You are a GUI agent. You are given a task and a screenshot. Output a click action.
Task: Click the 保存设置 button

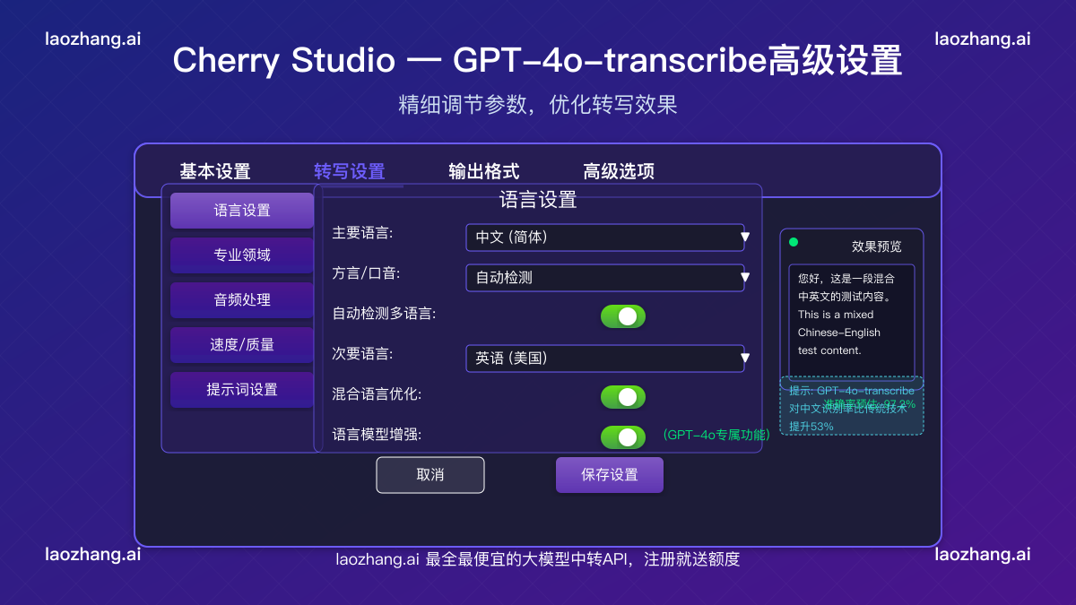610,475
